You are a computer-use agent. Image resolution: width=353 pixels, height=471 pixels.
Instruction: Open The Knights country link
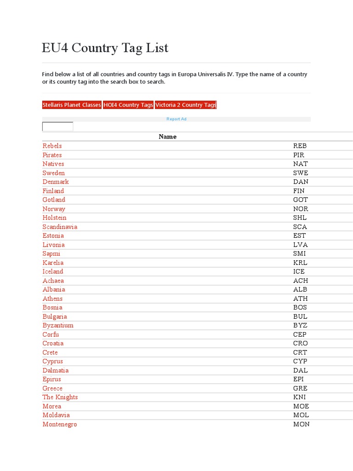click(x=60, y=397)
